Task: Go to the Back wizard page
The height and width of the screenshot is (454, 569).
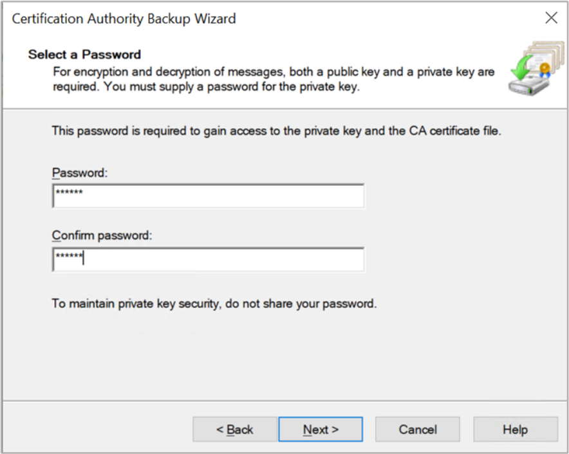Action: coord(235,430)
